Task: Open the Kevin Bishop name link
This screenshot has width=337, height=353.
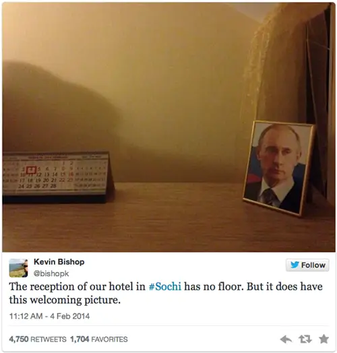Action: click(59, 262)
